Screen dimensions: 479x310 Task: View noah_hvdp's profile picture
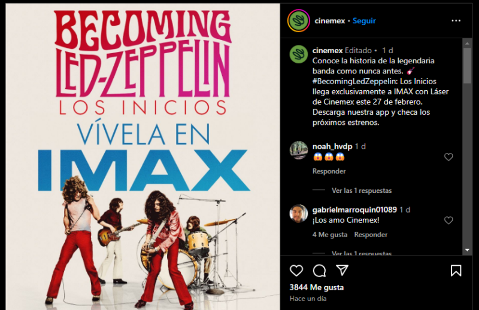[x=298, y=150]
